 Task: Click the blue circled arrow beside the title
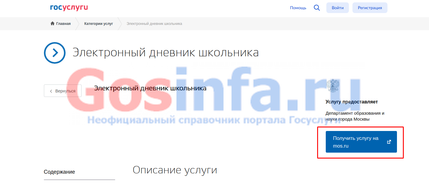point(55,53)
